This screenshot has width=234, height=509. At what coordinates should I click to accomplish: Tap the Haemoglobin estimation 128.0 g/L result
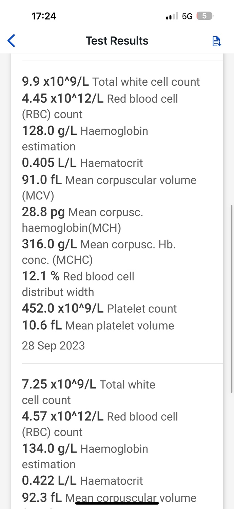pyautogui.click(x=85, y=131)
